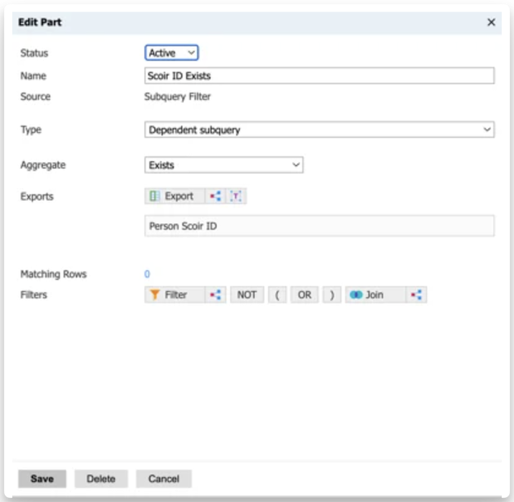The height and width of the screenshot is (502, 514).
Task: Open the Status dropdown set to Active
Action: click(172, 53)
